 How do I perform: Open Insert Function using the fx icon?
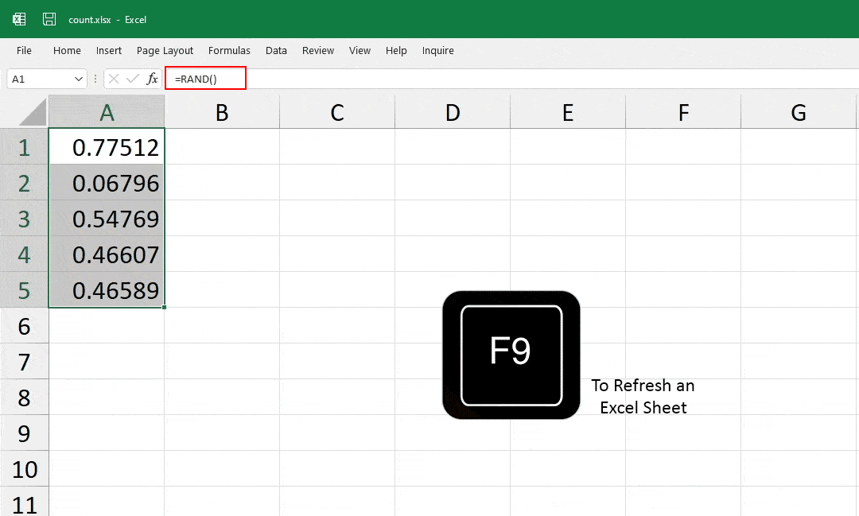[x=151, y=78]
